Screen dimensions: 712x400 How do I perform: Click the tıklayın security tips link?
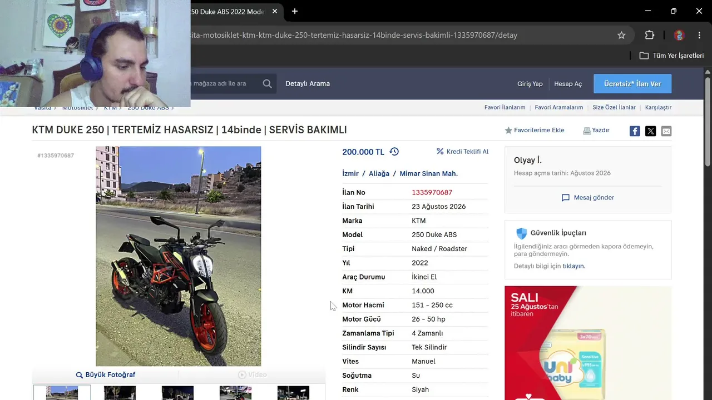click(573, 266)
